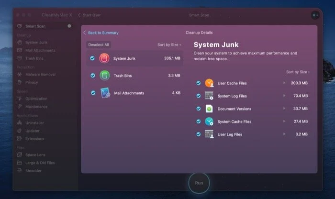Uncheck the User Log Files checkbox
The height and width of the screenshot is (199, 335).
pyautogui.click(x=199, y=134)
